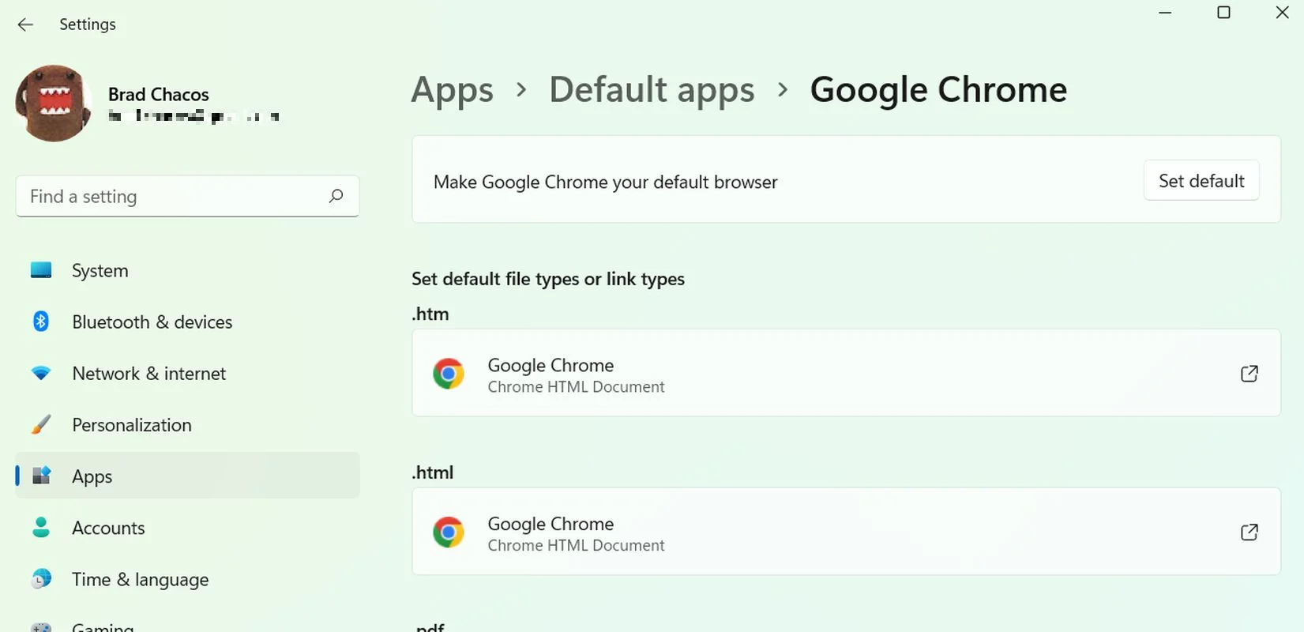1304x632 pixels.
Task: Open Accounts settings
Action: [x=187, y=528]
